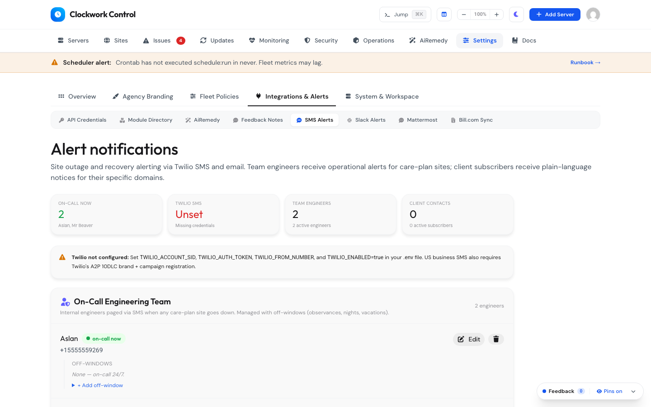Image resolution: width=651 pixels, height=407 pixels.
Task: Decrease zoom with the minus button
Action: pyautogui.click(x=464, y=14)
